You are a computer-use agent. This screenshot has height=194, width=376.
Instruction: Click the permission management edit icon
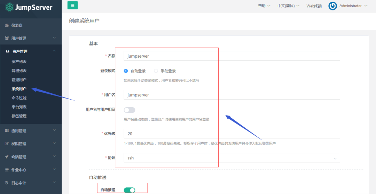pos(7,144)
